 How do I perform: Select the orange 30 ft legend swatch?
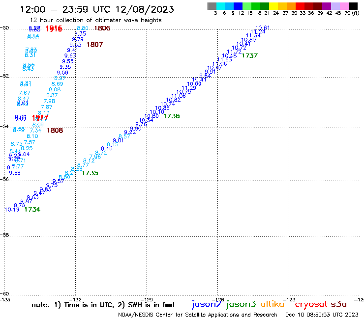(x=291, y=6)
